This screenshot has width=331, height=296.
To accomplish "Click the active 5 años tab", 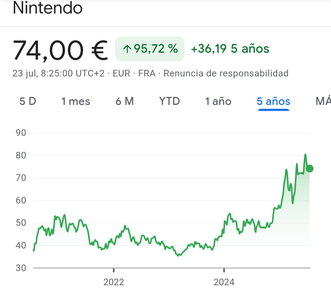I will tap(273, 101).
